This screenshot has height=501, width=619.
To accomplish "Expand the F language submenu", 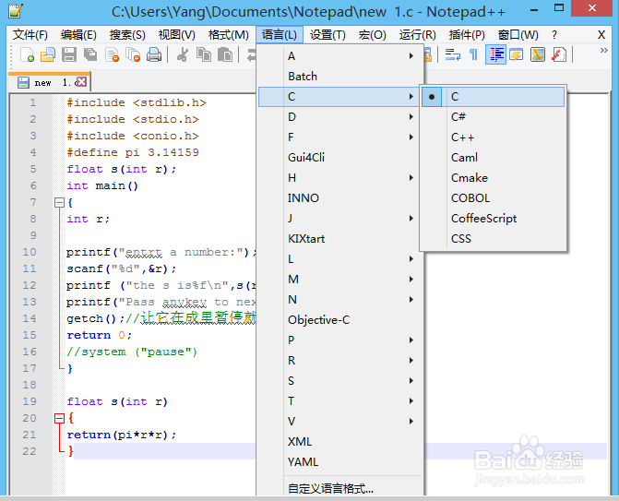I will pos(339,137).
